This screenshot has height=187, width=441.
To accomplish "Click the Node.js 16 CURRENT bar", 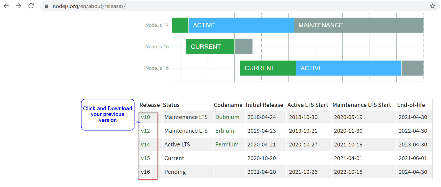I will (268, 68).
